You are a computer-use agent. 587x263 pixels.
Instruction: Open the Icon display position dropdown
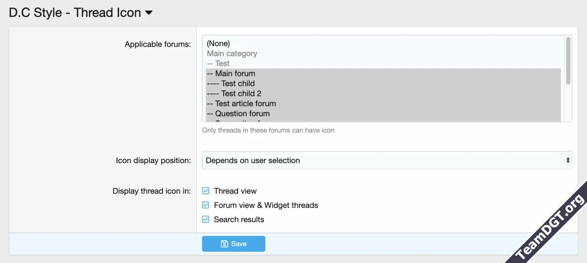pos(387,160)
